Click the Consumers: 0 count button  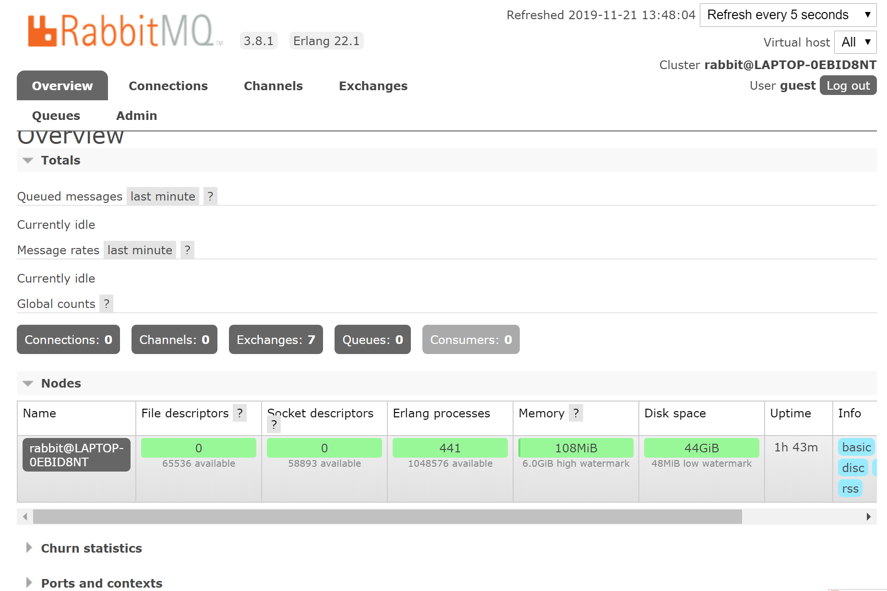(471, 340)
